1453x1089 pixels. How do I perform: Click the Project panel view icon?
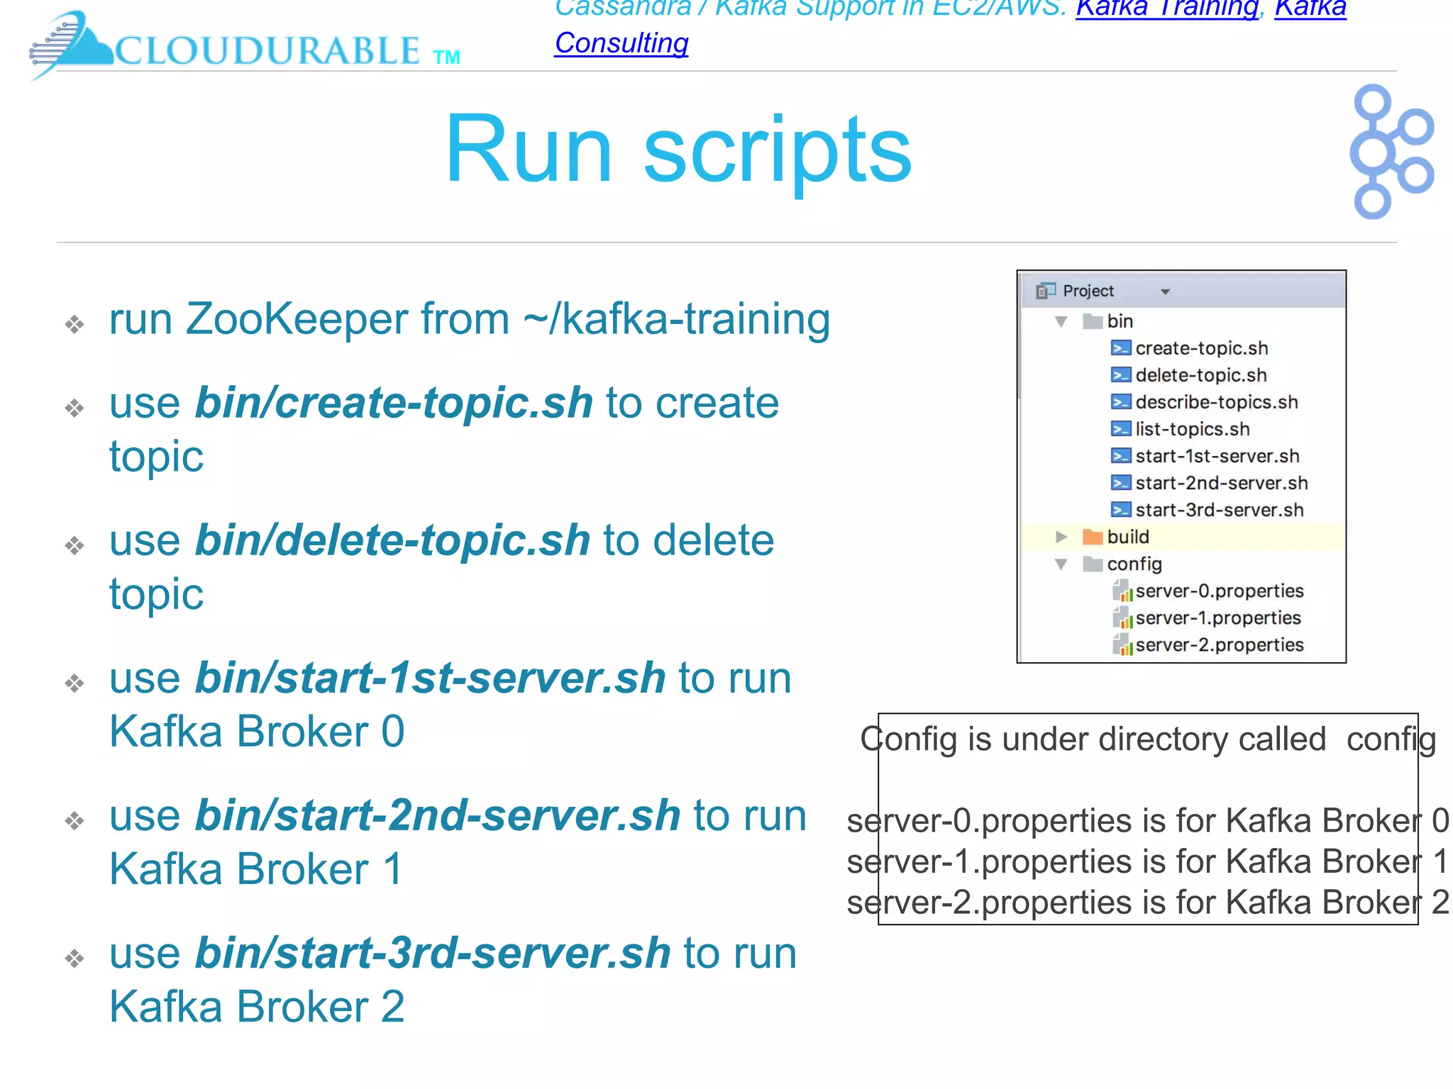(1045, 291)
